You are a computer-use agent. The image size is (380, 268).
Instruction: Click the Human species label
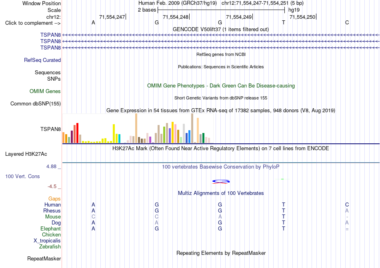pyautogui.click(x=52, y=204)
